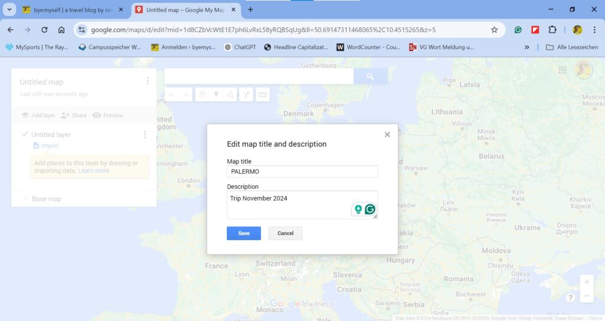Open a new browser tab

pyautogui.click(x=251, y=9)
